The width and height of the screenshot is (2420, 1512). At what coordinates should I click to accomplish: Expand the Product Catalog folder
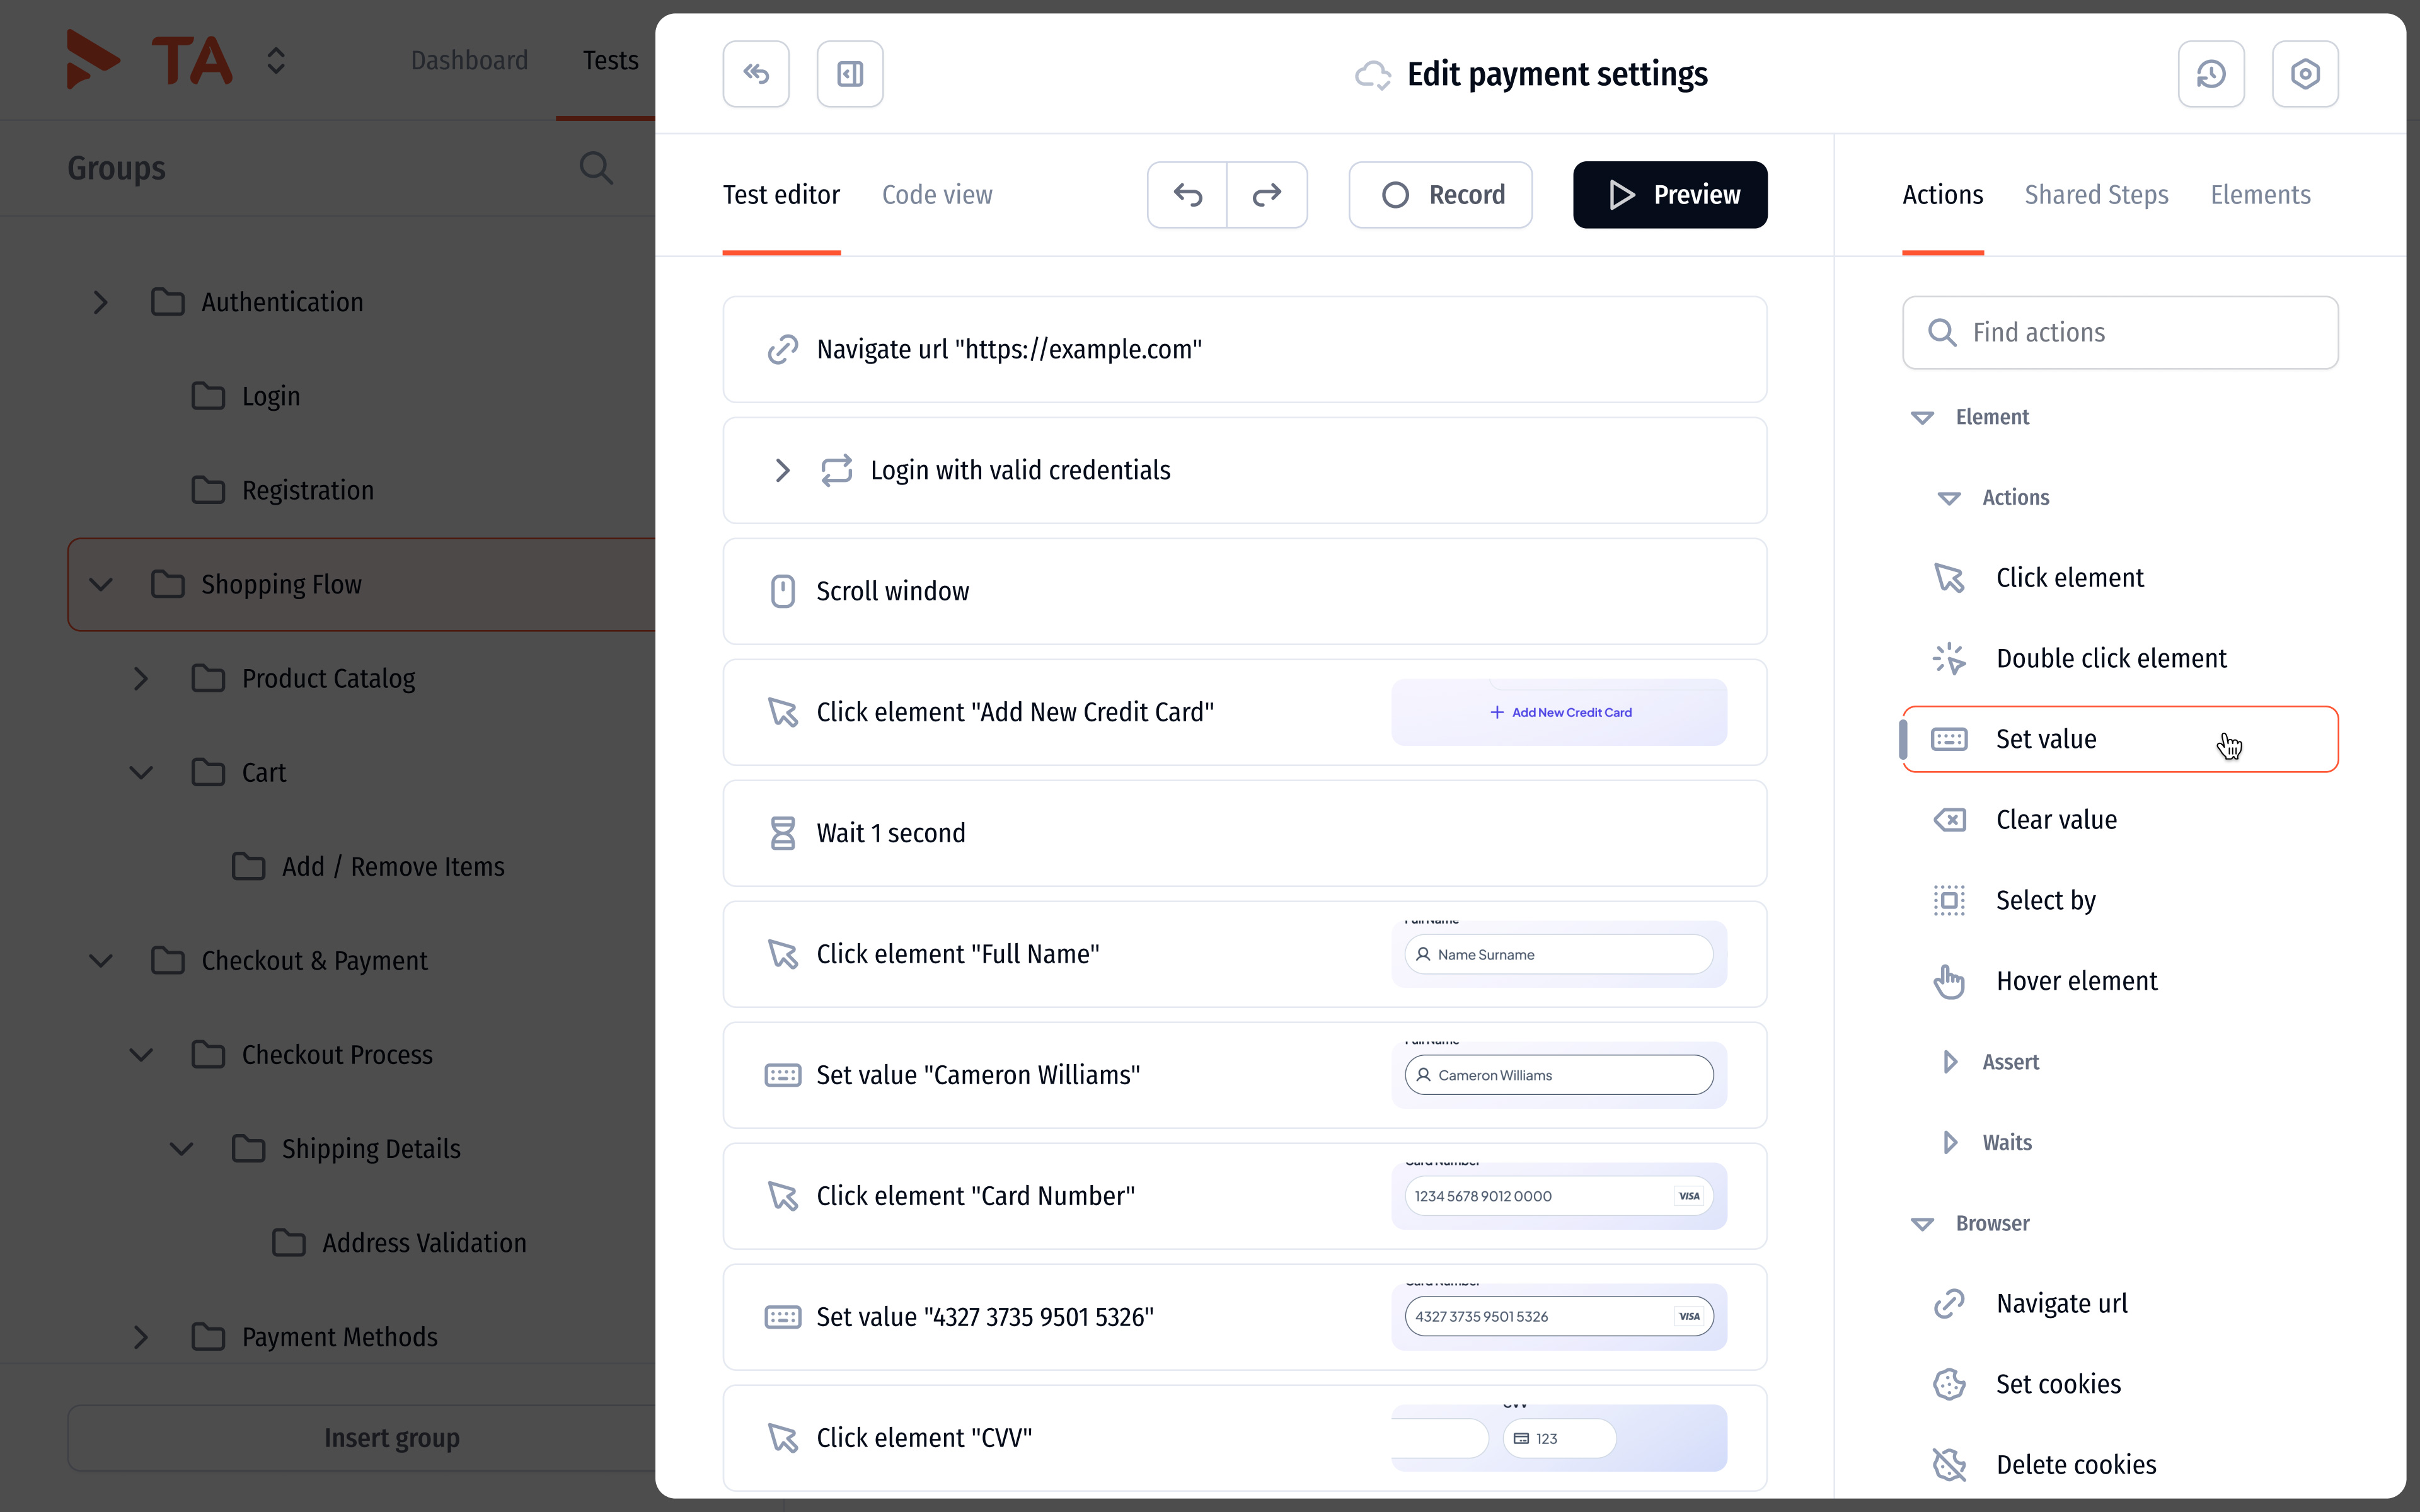point(141,678)
